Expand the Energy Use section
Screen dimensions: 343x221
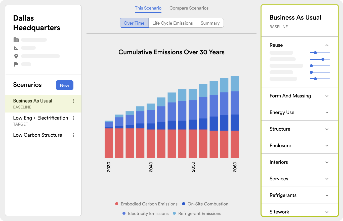click(x=327, y=113)
